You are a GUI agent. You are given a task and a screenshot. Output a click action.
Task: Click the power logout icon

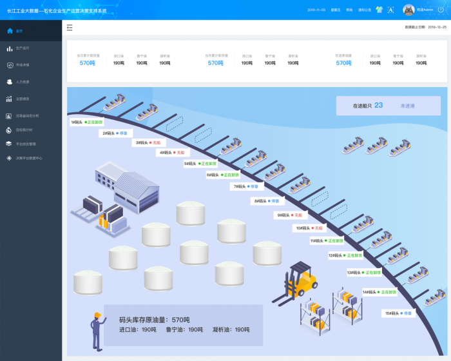(442, 10)
